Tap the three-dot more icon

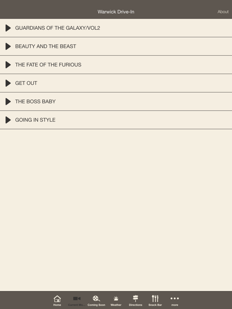click(x=174, y=299)
